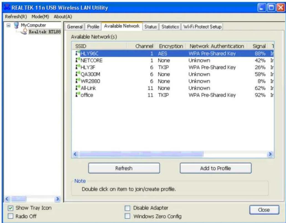Click network list scrollbar right arrow
The width and height of the screenshot is (286, 223).
coord(270,154)
